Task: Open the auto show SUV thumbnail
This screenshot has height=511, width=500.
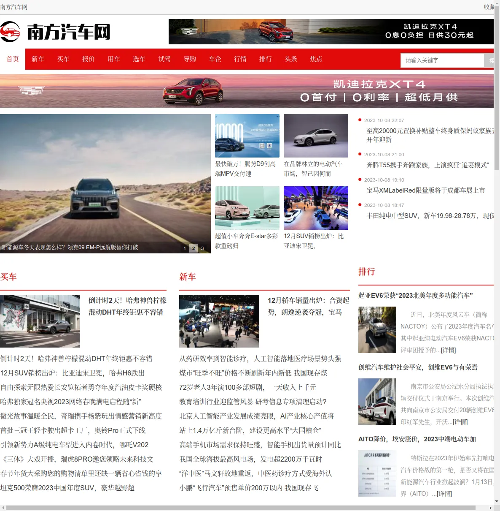Action: (x=316, y=208)
